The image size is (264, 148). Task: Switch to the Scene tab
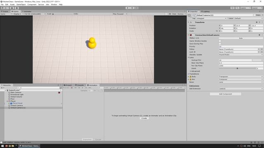tap(5, 12)
